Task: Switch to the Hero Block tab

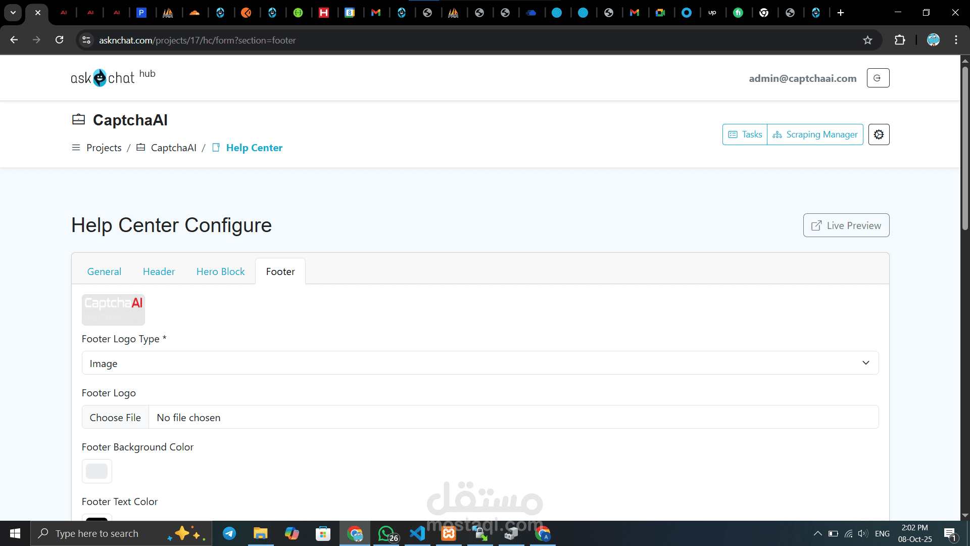Action: (x=220, y=271)
